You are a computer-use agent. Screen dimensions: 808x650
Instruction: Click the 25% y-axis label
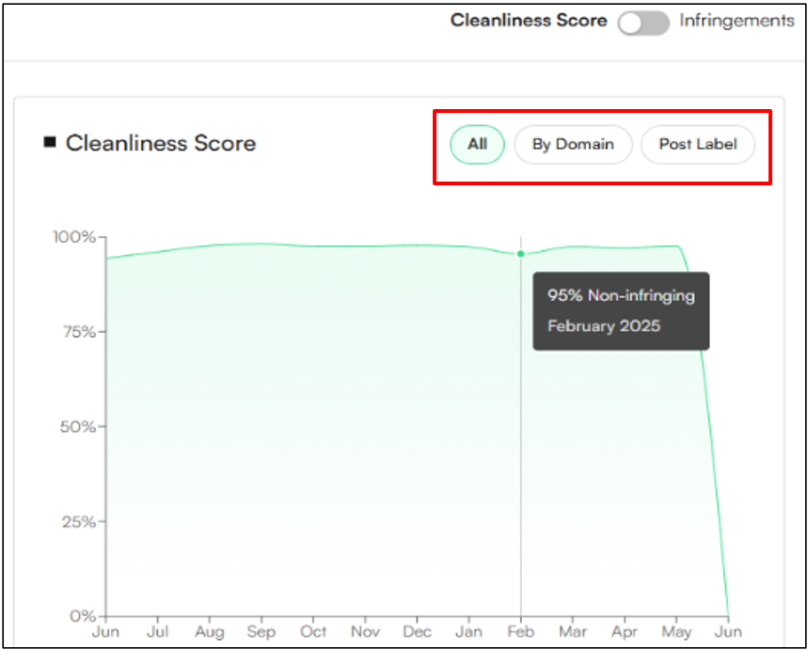pos(79,521)
